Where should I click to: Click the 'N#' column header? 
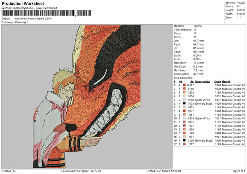pyautogui.click(x=181, y=82)
